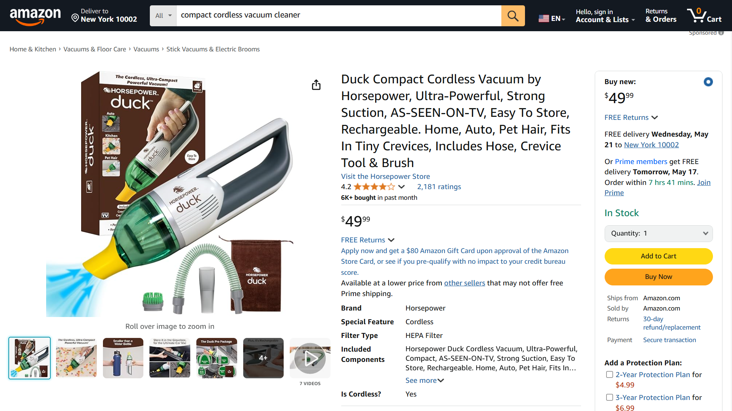Image resolution: width=732 pixels, height=411 pixels.
Task: Click the Add to Cart button
Action: click(x=658, y=256)
